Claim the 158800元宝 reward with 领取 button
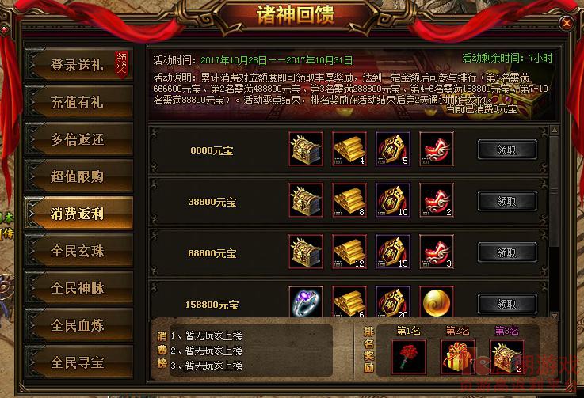 (507, 304)
